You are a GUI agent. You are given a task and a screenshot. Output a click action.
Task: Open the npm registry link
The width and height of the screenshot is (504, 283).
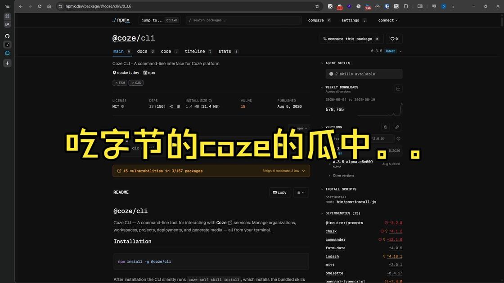point(149,73)
